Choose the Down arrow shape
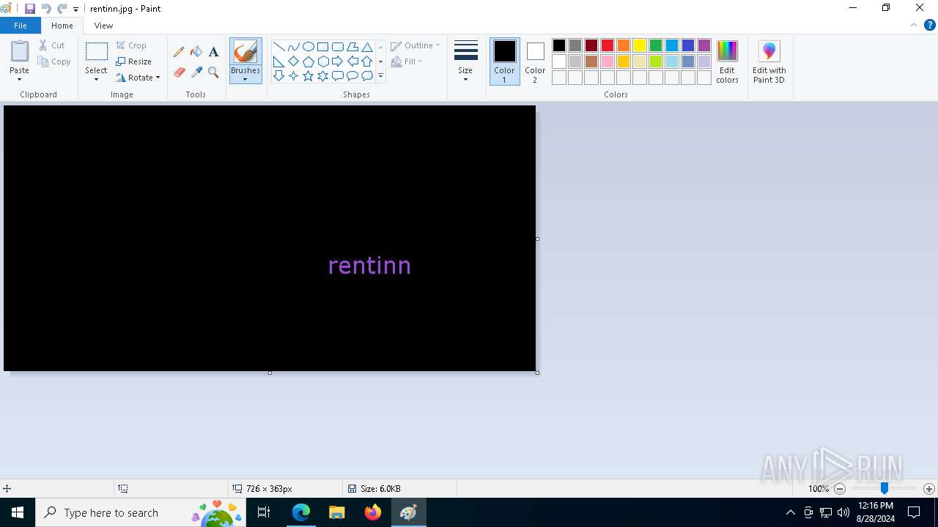938x527 pixels. (278, 75)
